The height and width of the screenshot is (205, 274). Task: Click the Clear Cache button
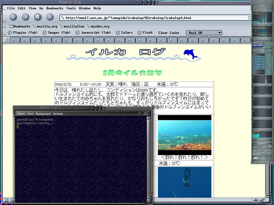point(169,33)
